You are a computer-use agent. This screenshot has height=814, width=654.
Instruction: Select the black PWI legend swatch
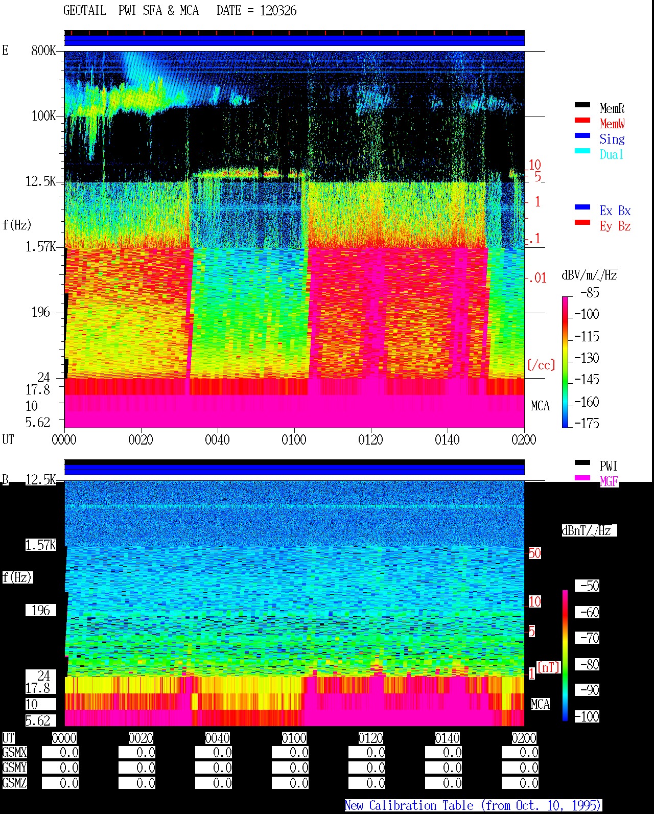click(x=582, y=463)
